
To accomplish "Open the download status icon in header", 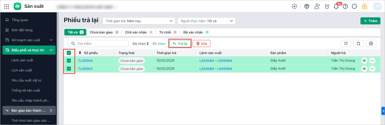I will tap(294, 7).
